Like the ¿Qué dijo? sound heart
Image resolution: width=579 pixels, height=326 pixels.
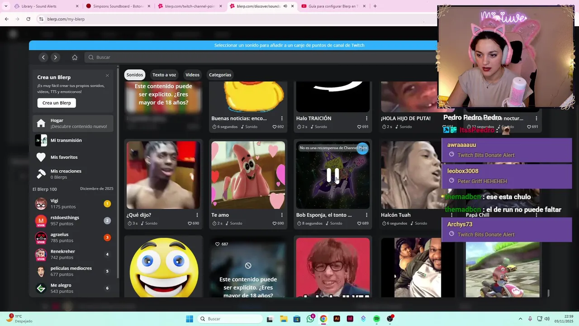pyautogui.click(x=190, y=223)
